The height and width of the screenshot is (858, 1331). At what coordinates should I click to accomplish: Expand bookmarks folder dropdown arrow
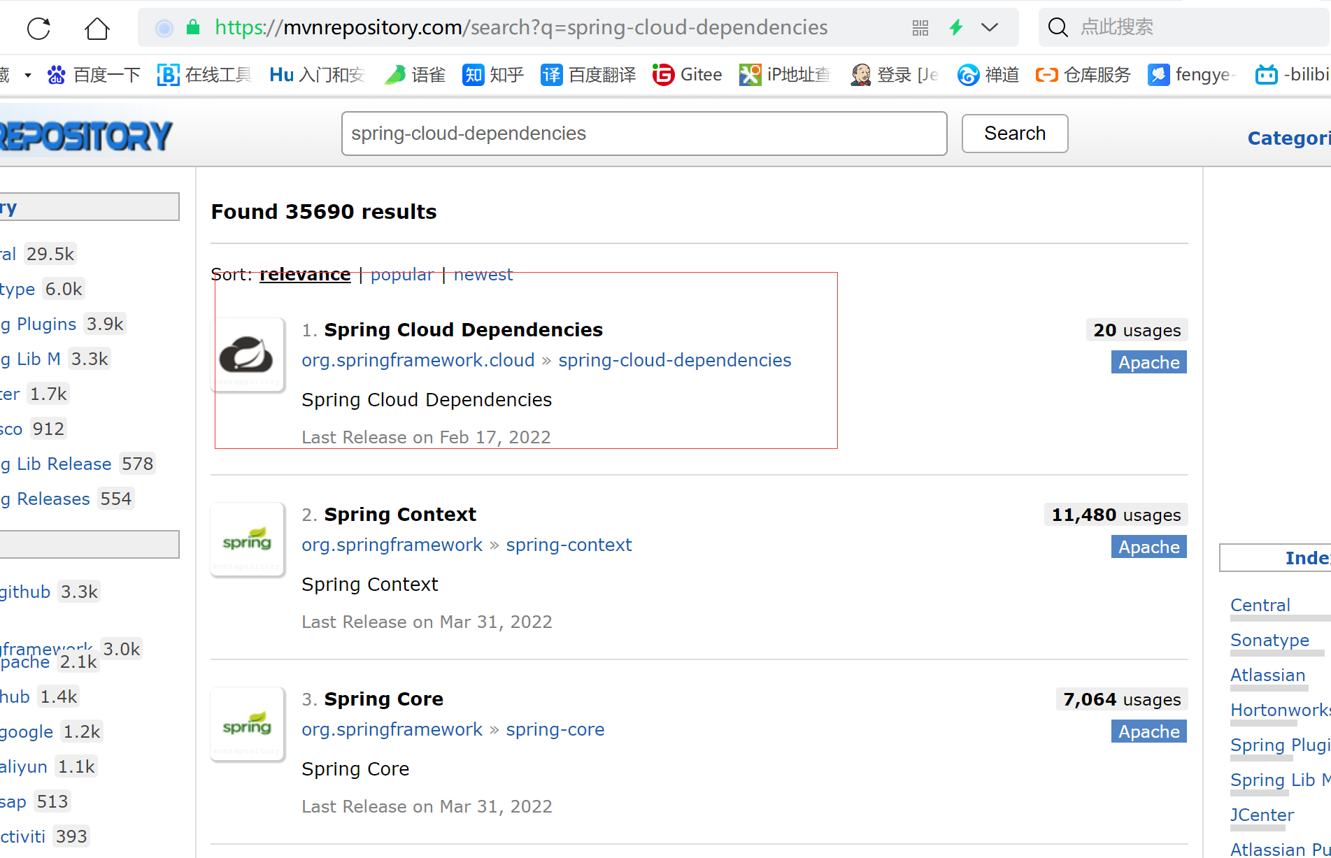[x=28, y=75]
